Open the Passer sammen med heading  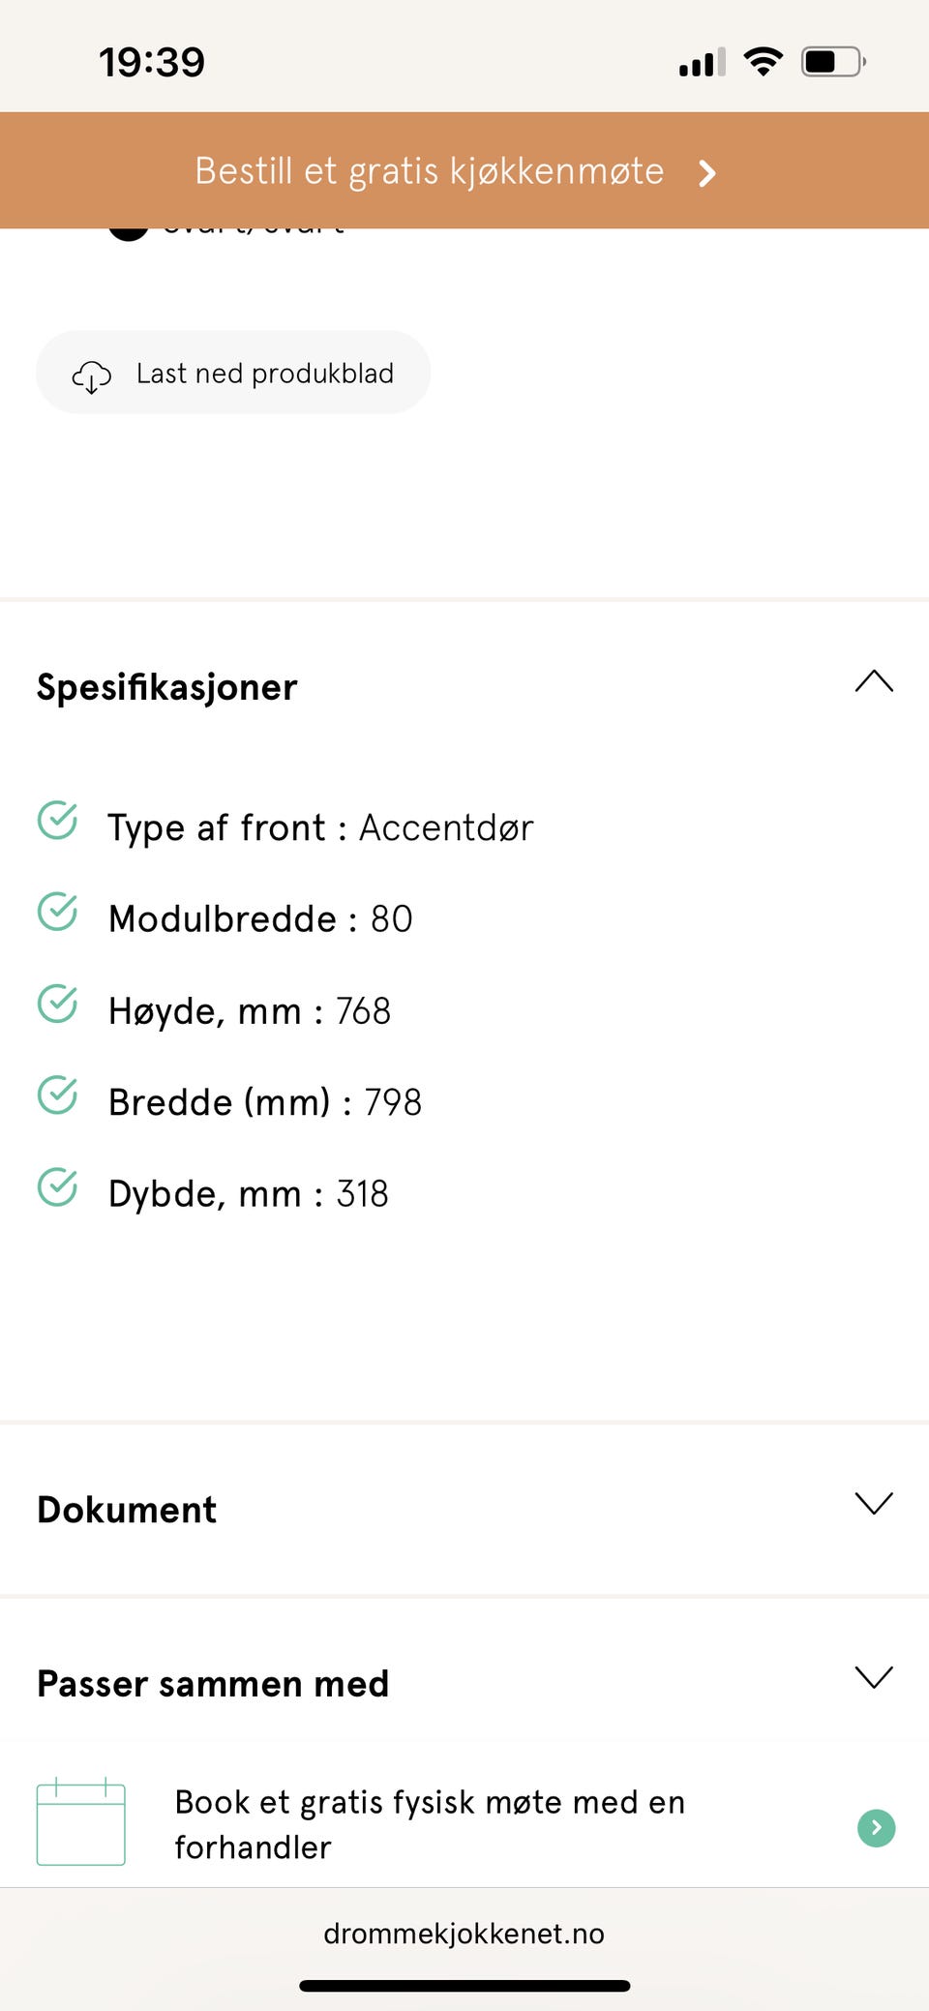point(213,1684)
